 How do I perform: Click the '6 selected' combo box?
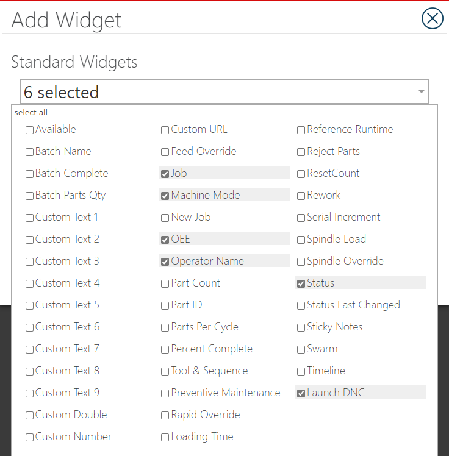[224, 91]
